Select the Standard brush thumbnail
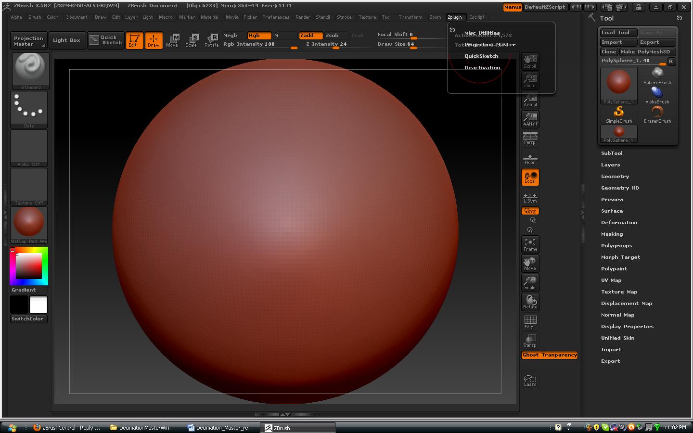The height and width of the screenshot is (433, 693). click(30, 71)
